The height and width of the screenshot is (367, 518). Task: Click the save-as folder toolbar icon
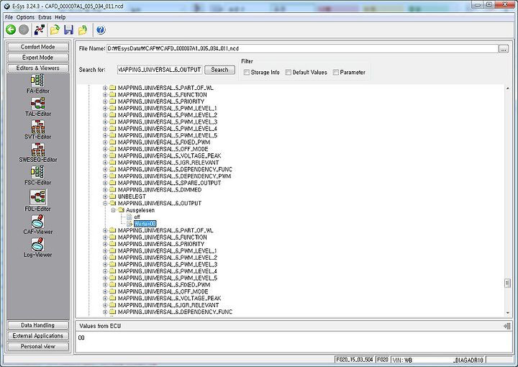point(83,30)
